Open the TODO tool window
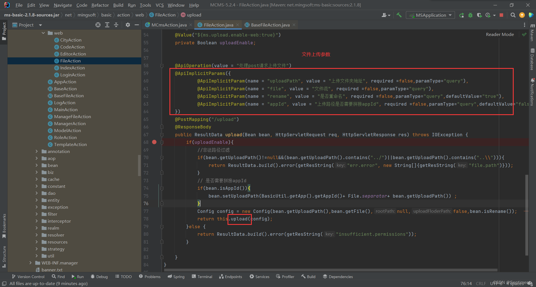Image resolution: width=536 pixels, height=287 pixels. tap(123, 276)
